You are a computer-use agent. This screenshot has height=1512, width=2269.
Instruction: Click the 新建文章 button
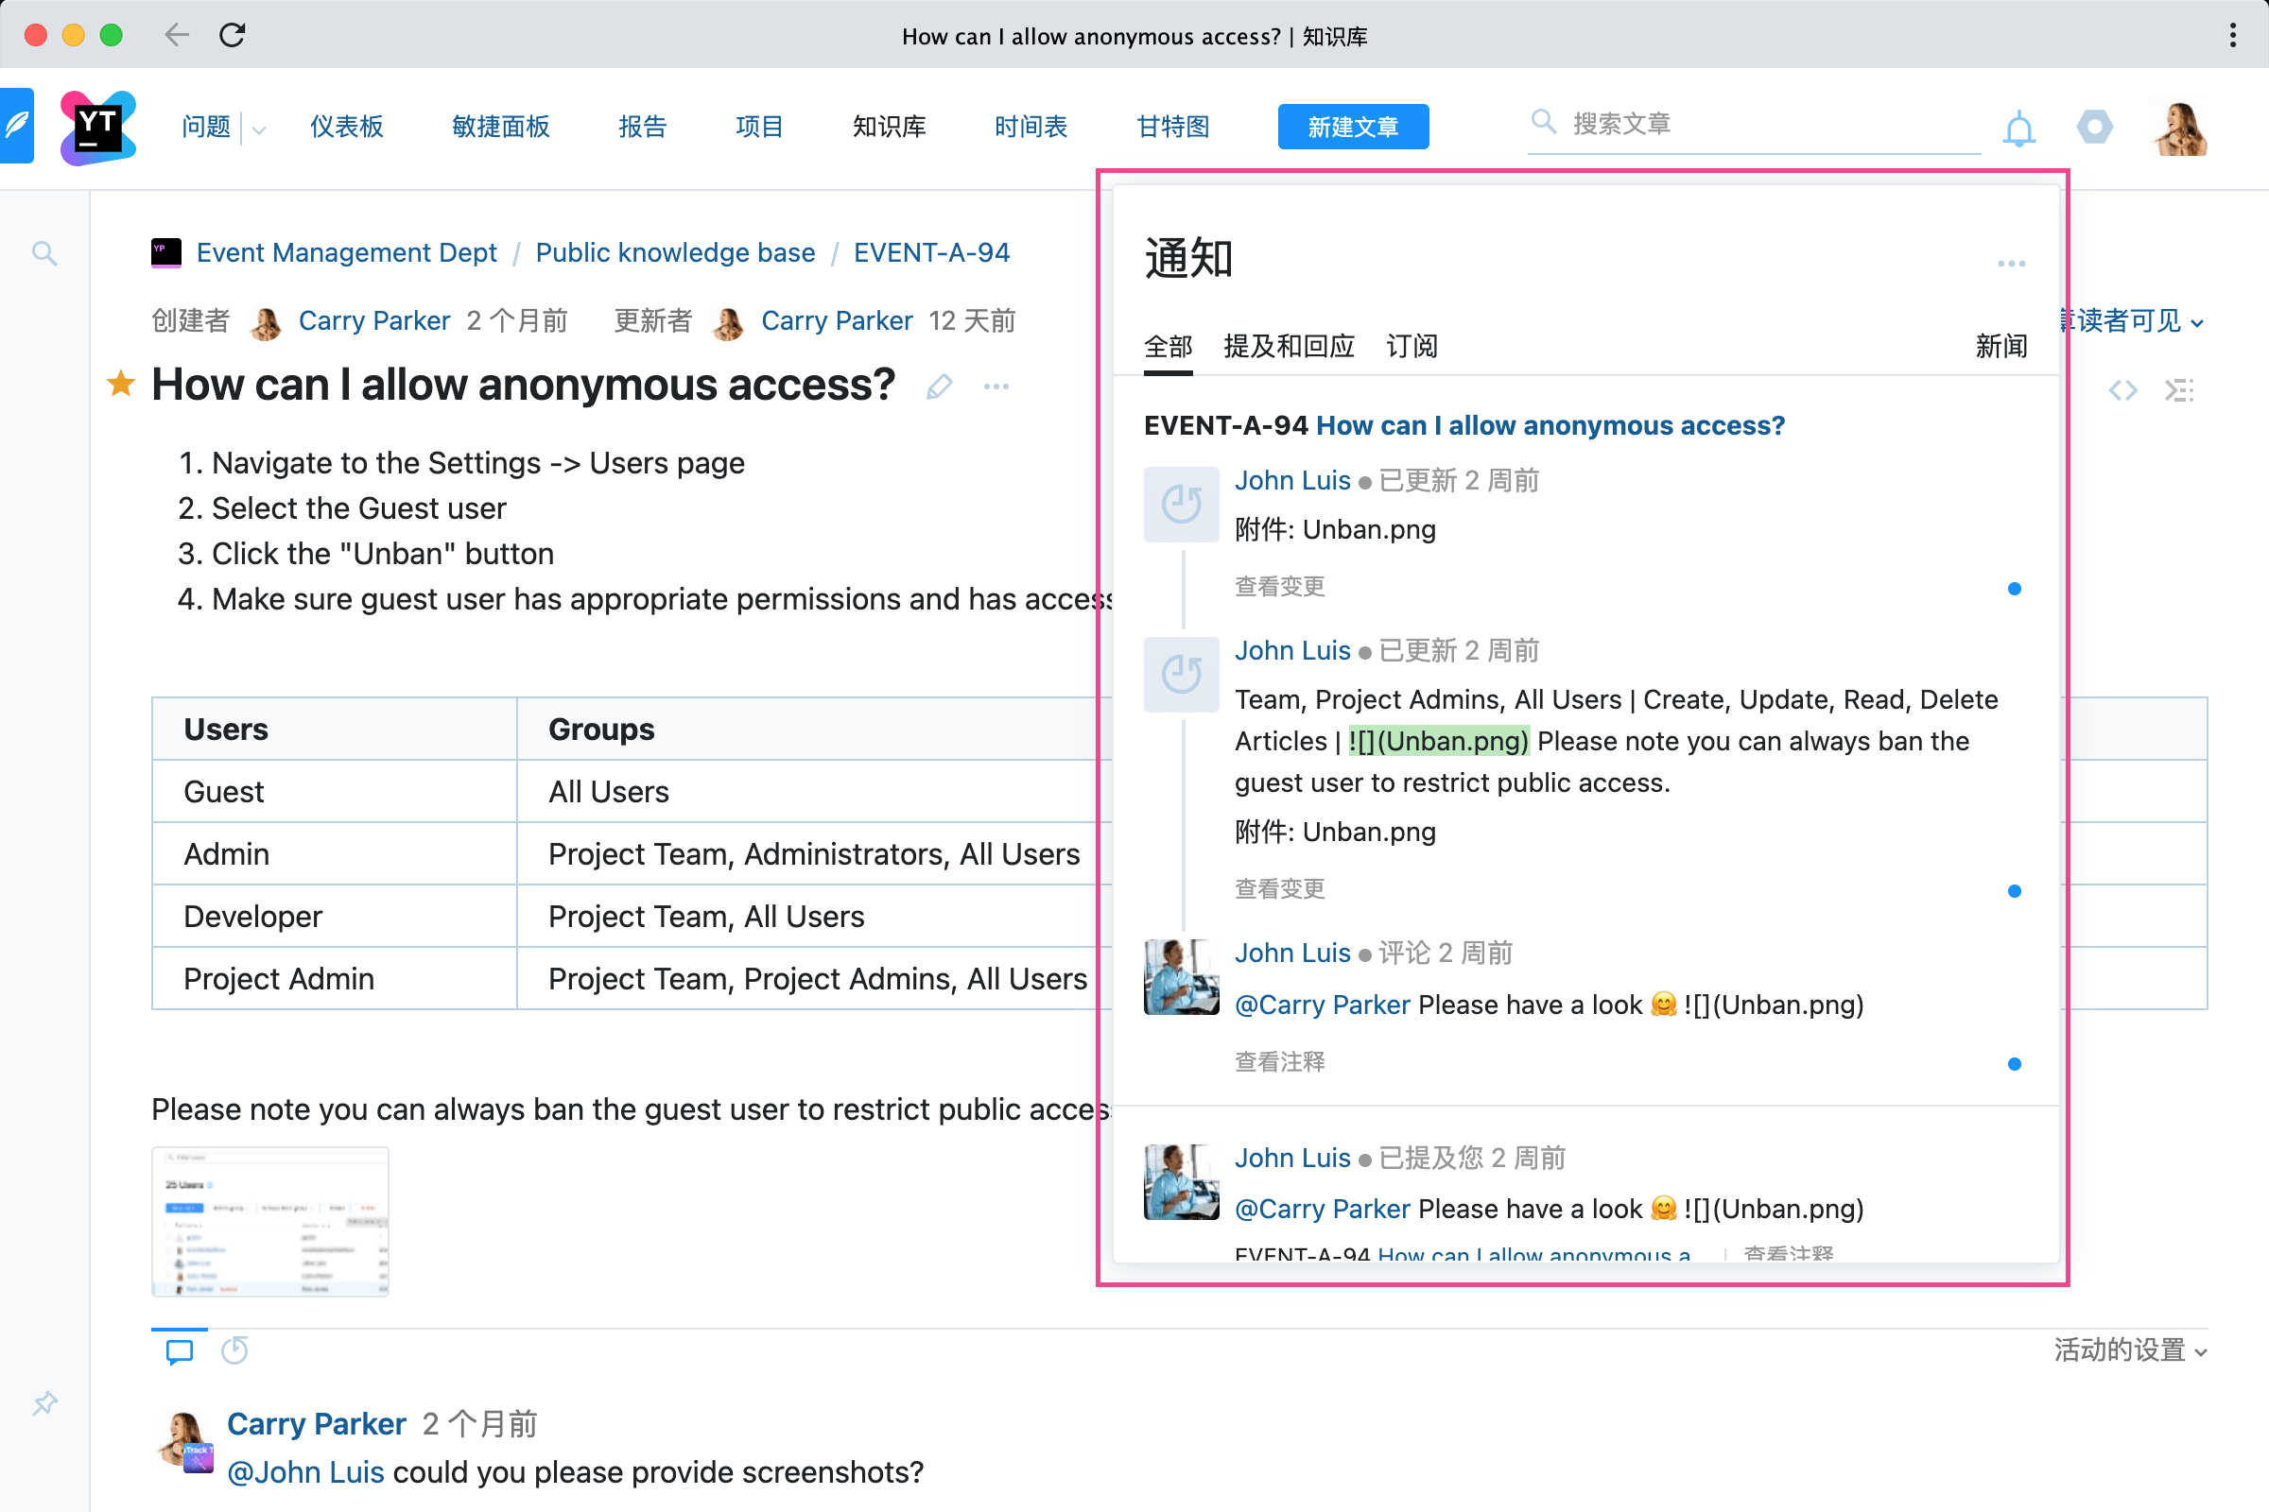(1353, 127)
